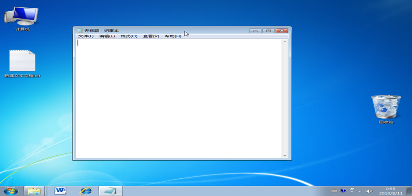Click the Notepad scrollbar up arrow

[284, 42]
